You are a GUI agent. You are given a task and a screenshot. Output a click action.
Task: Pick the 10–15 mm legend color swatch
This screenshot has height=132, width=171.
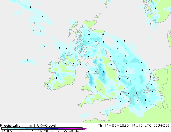pos(36,128)
